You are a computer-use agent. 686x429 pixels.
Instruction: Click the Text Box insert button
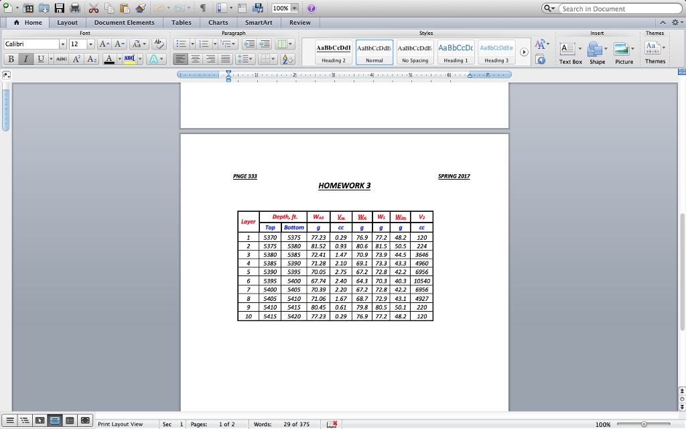point(570,52)
